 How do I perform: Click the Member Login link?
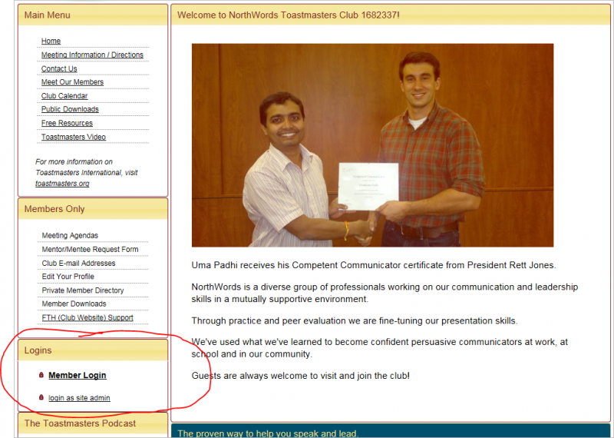[x=78, y=375]
